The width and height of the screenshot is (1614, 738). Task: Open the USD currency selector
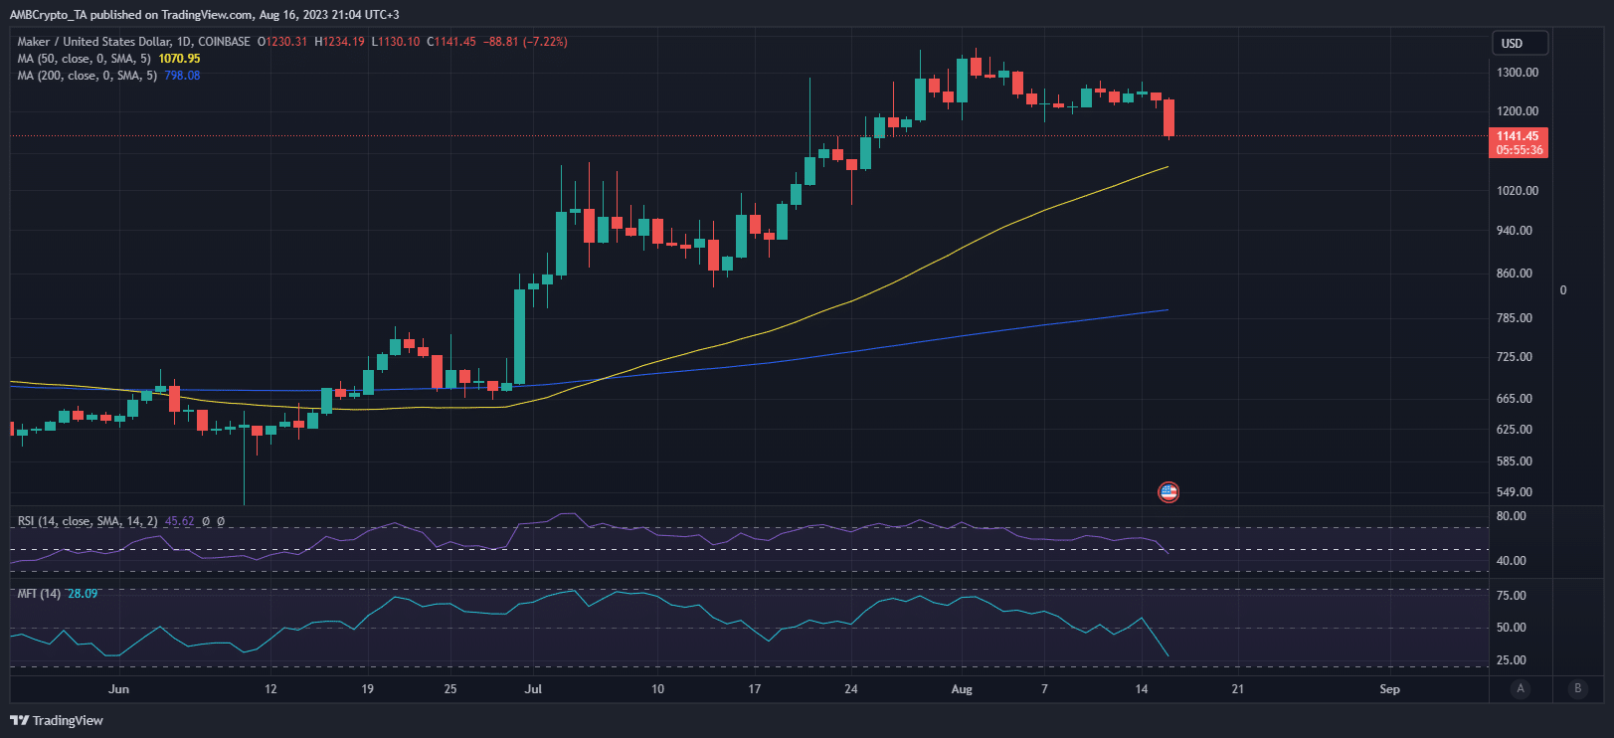click(1521, 43)
